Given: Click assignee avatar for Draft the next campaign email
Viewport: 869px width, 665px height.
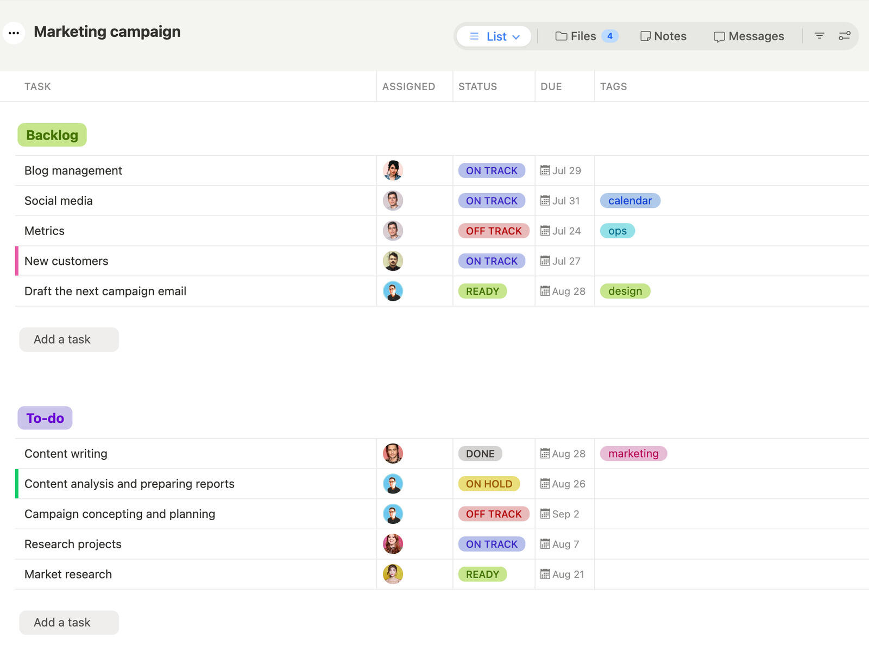Looking at the screenshot, I should [x=393, y=291].
